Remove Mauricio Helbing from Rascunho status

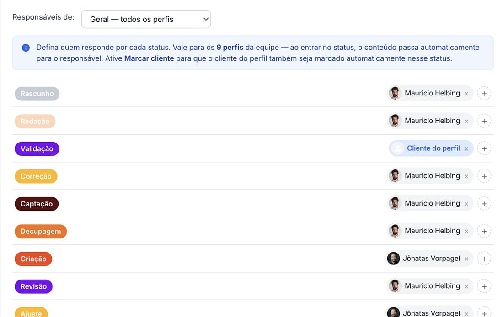point(466,94)
